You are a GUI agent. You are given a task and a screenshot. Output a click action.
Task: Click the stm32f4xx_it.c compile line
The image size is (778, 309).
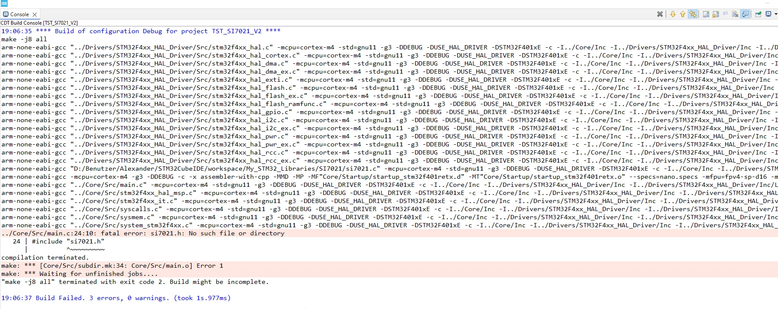[389, 201]
